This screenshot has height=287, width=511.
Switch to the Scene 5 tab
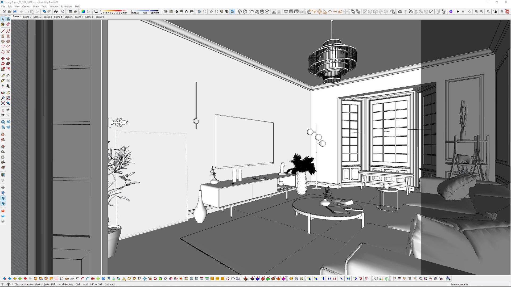pyautogui.click(x=58, y=17)
